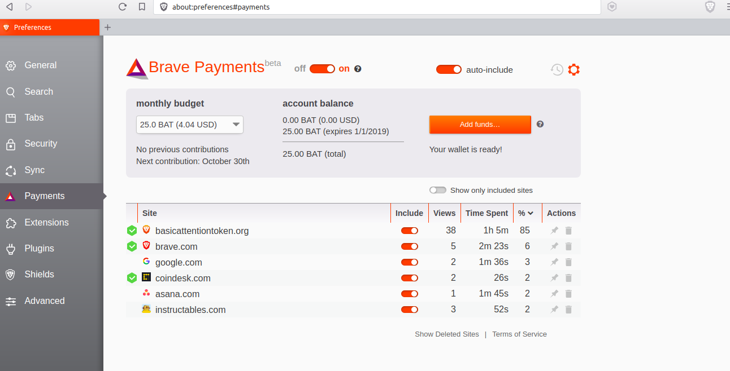Sort by Include column header
The width and height of the screenshot is (730, 371).
[x=409, y=213]
